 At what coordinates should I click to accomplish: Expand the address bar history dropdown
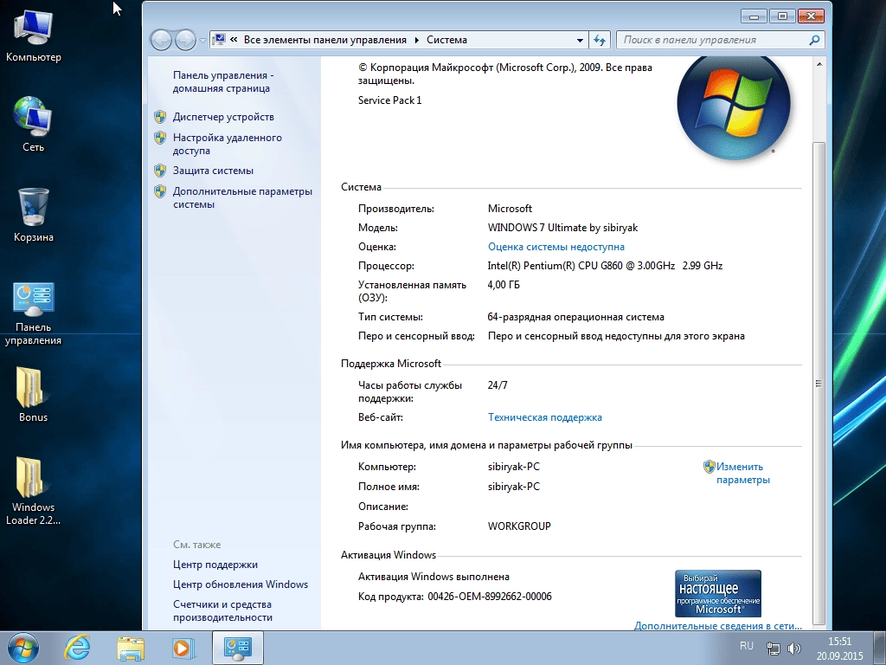580,40
